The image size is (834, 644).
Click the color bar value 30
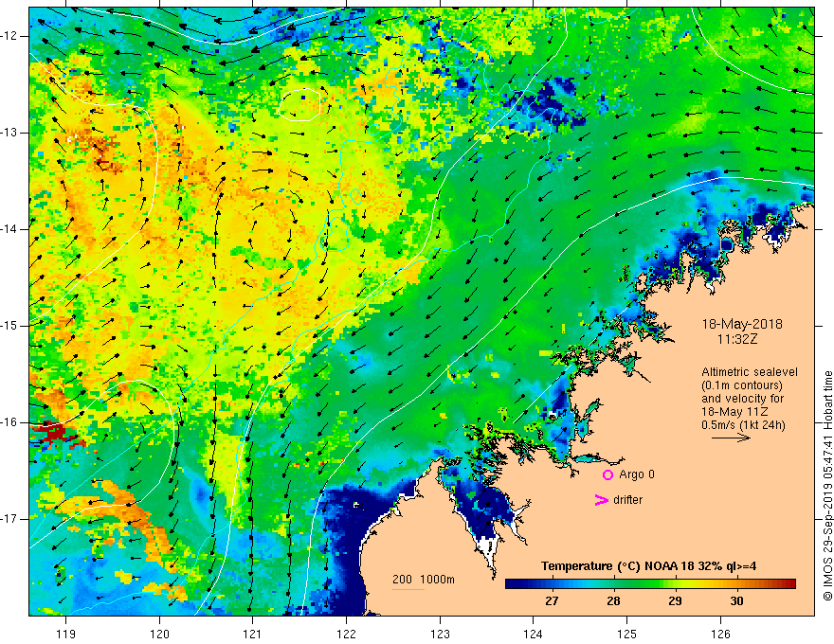point(736,601)
